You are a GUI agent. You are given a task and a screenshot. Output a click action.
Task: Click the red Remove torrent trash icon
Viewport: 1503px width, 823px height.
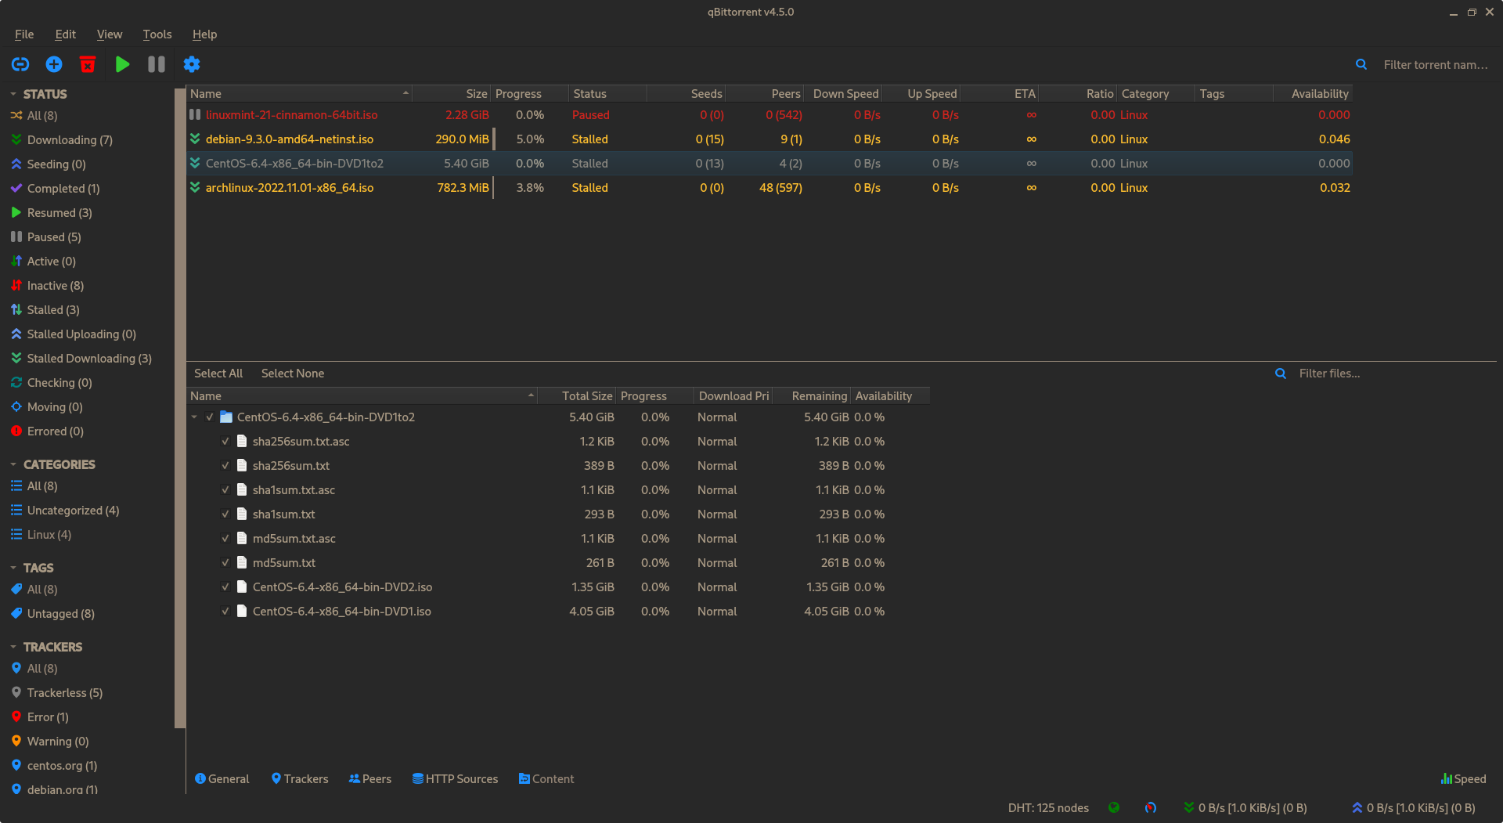(88, 64)
